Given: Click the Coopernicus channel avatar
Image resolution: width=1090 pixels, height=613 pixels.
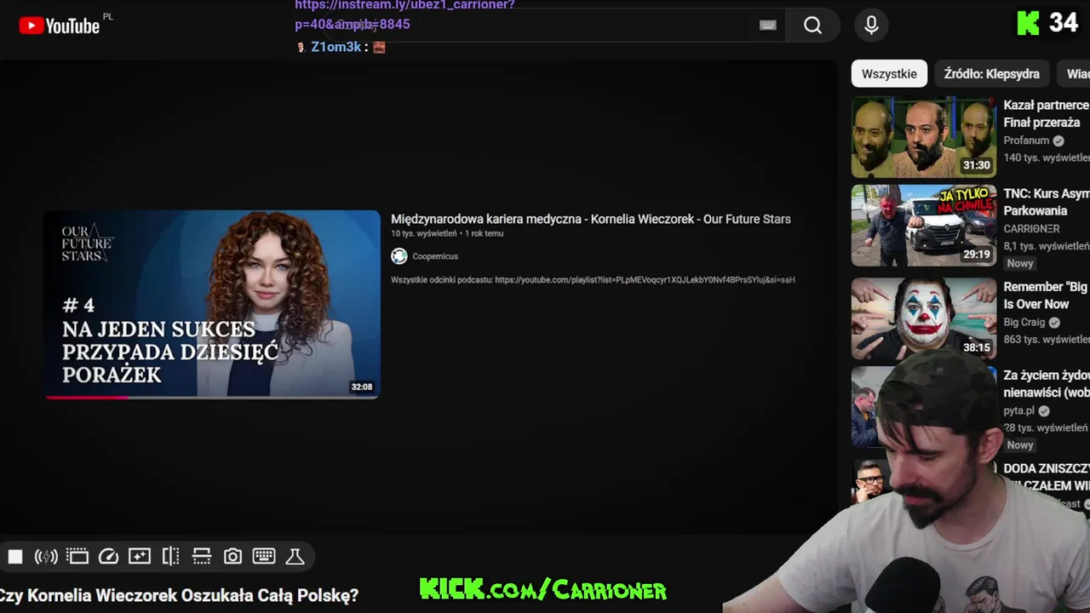Looking at the screenshot, I should click(x=399, y=256).
